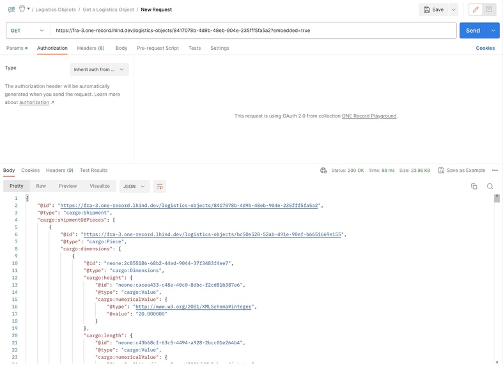Expand the breadcrumb folder dropdown arrow
The height and width of the screenshot is (366, 503).
pos(29,9)
